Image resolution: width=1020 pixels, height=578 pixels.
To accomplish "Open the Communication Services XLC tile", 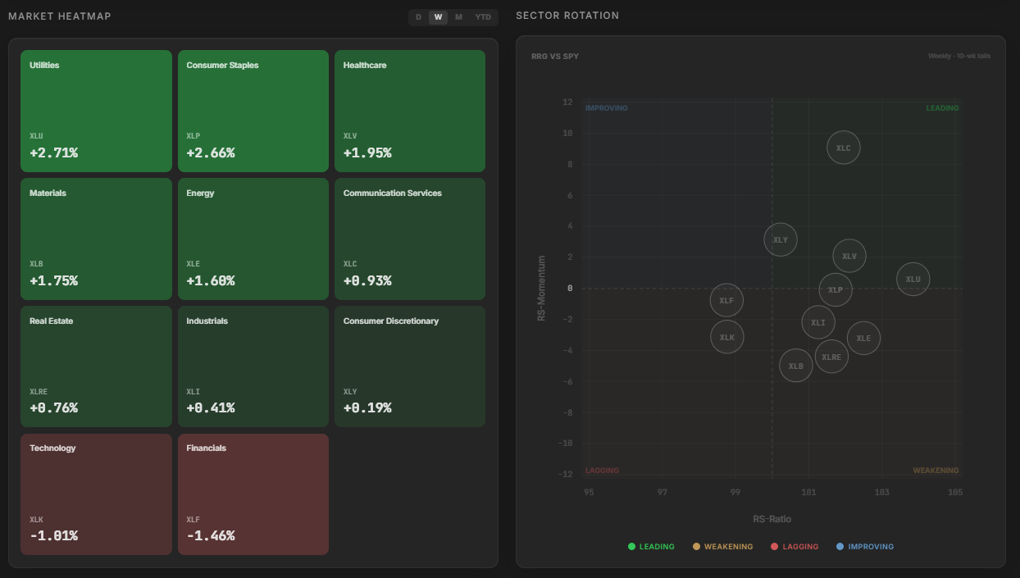I will pyautogui.click(x=410, y=239).
